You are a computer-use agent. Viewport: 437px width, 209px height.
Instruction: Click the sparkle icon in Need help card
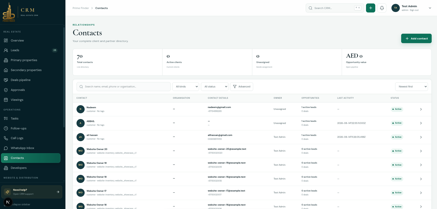coord(8,192)
